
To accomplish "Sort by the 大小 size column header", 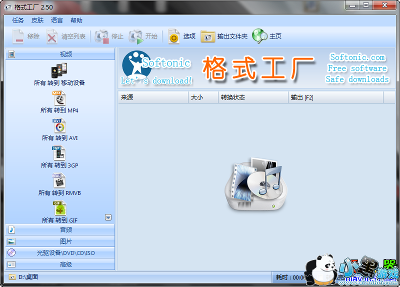I will (203, 97).
